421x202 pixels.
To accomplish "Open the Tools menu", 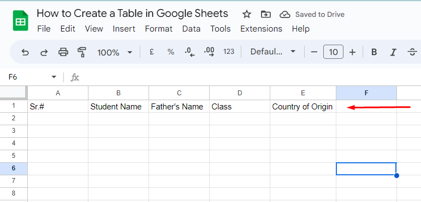I will (x=221, y=29).
